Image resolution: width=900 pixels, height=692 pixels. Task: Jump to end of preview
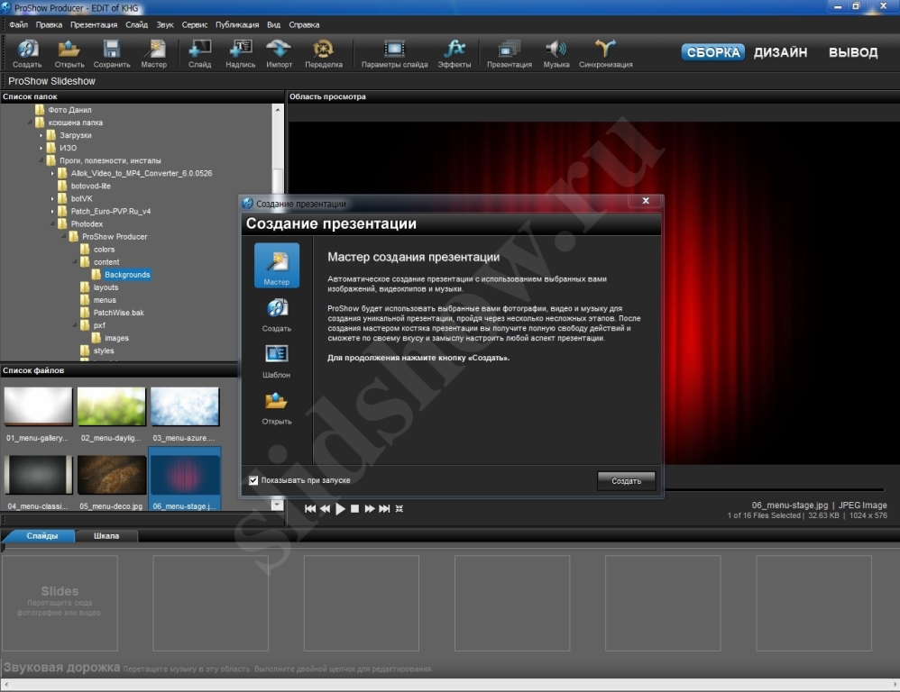pyautogui.click(x=384, y=508)
